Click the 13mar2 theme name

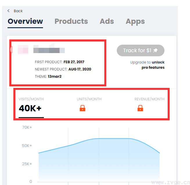[55, 77]
